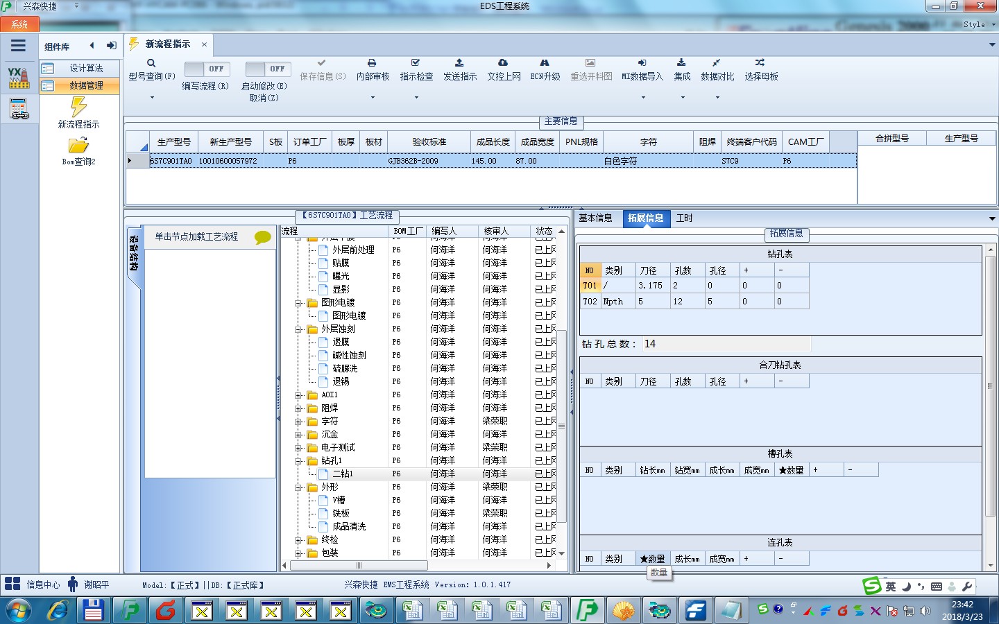Open the hamburger menu in the left sidebar
This screenshot has width=999, height=624.
pos(19,46)
